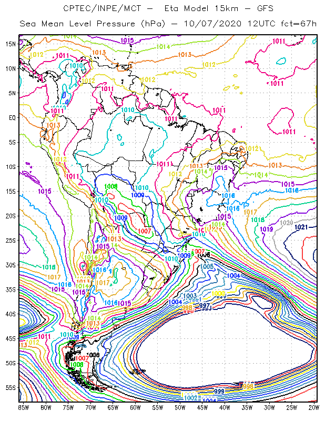Click the '55W' longitude axis label
The height and width of the screenshot is (421, 325).
[158, 408]
